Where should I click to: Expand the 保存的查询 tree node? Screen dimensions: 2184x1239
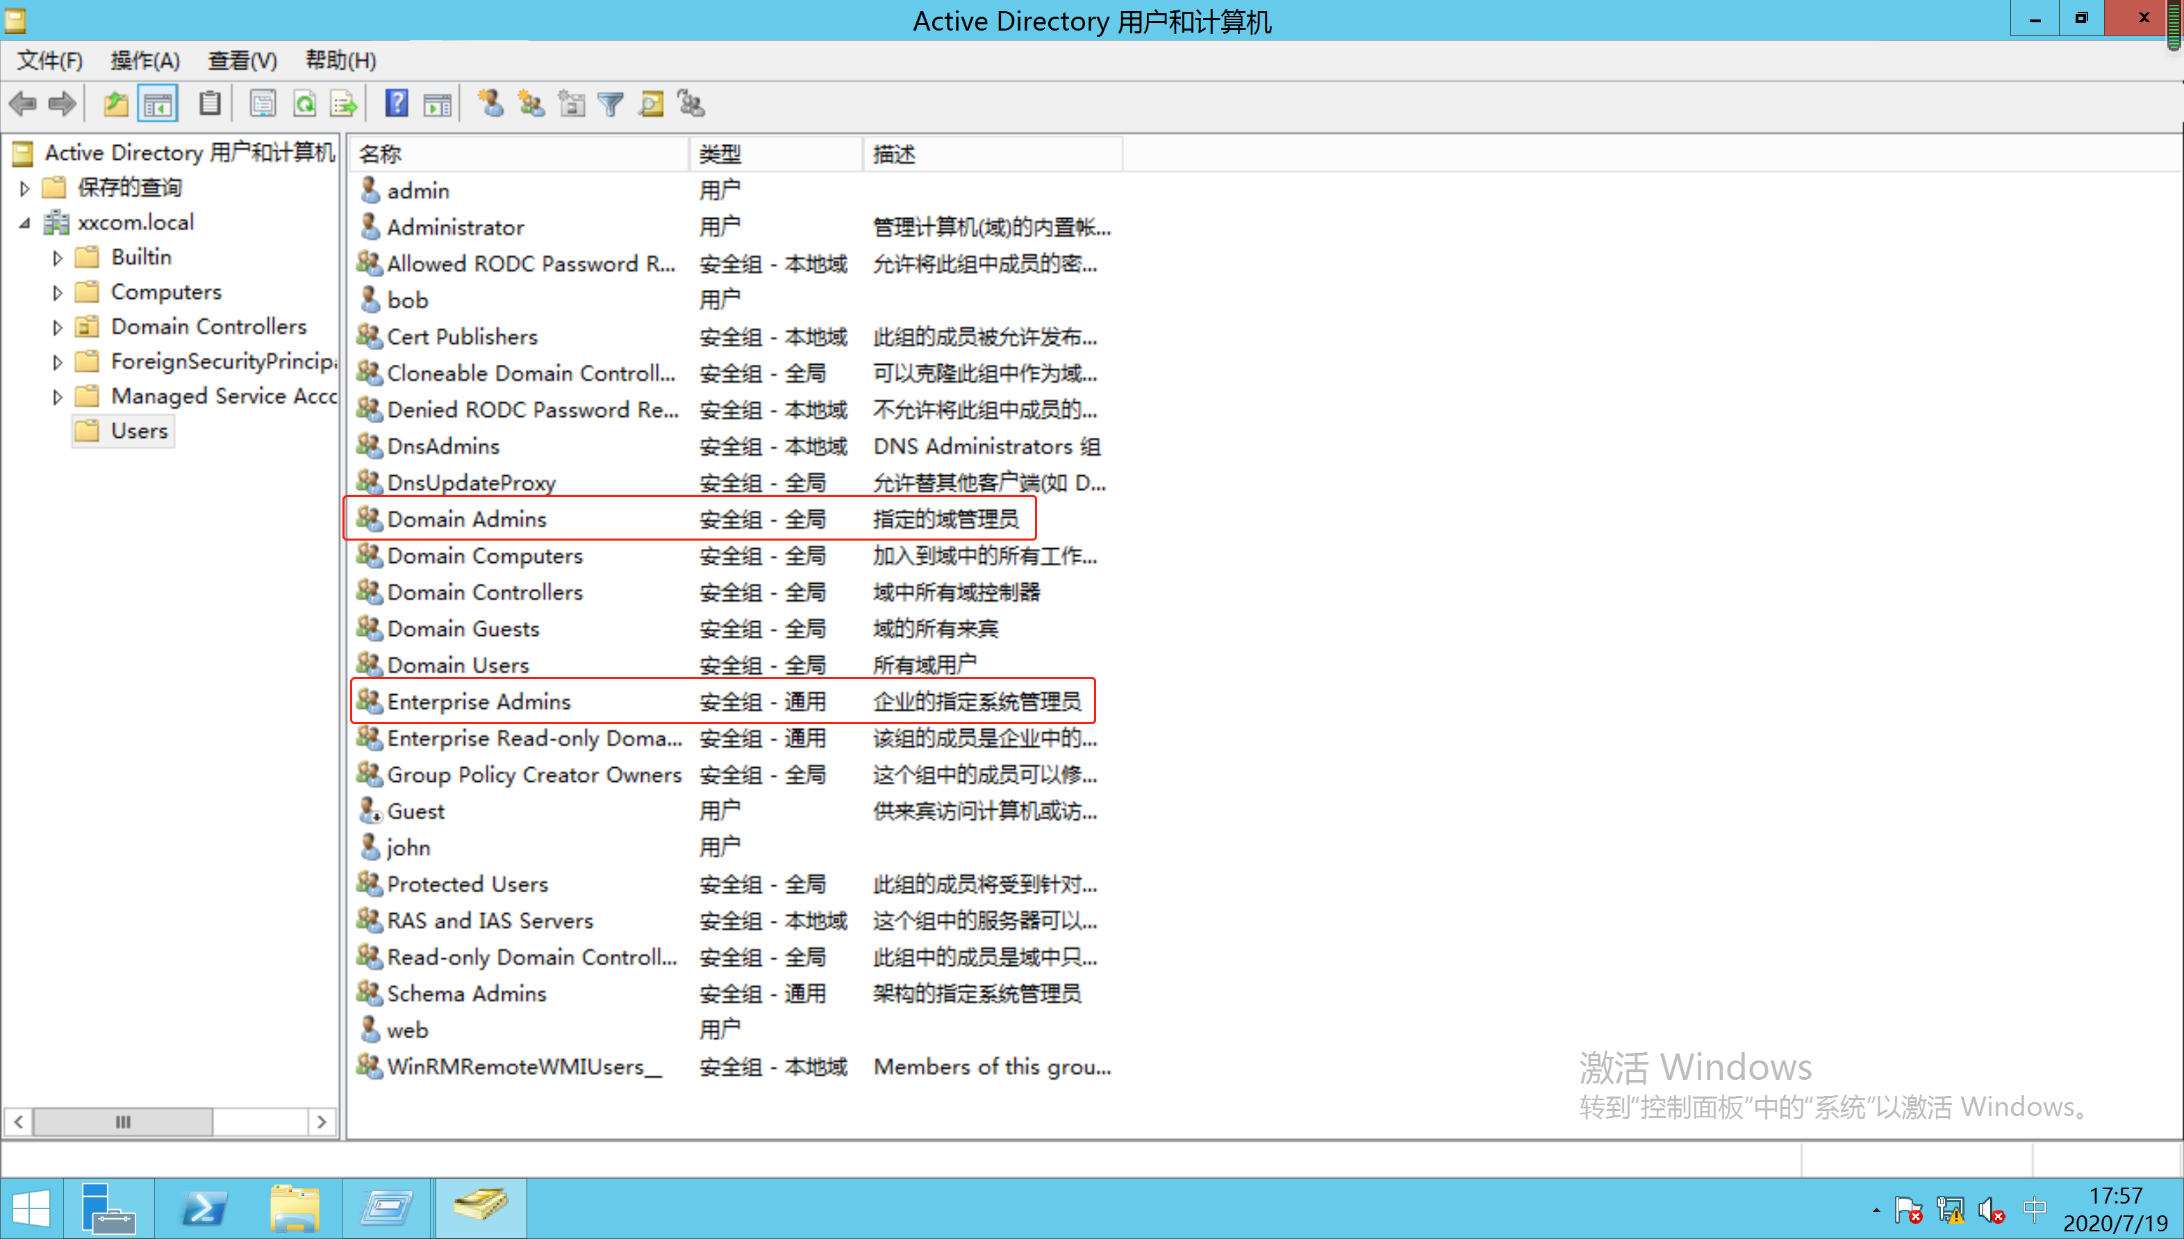pos(25,188)
